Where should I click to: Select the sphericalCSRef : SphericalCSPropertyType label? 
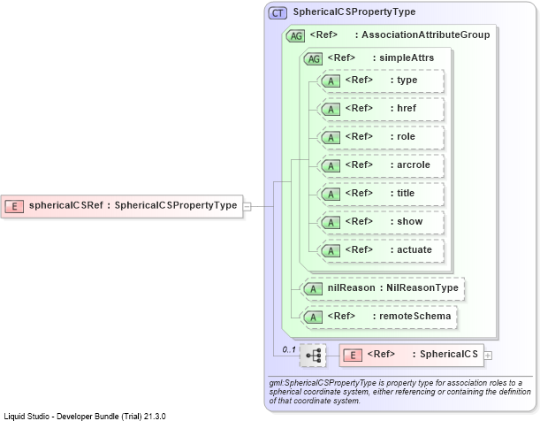click(x=133, y=205)
